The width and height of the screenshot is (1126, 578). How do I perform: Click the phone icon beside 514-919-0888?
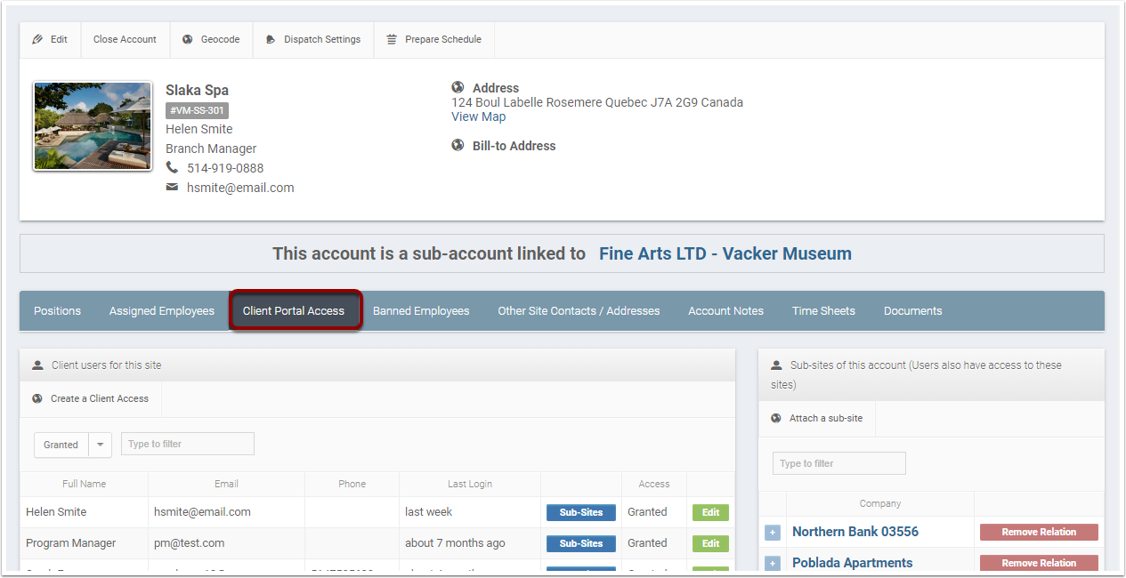coord(170,167)
